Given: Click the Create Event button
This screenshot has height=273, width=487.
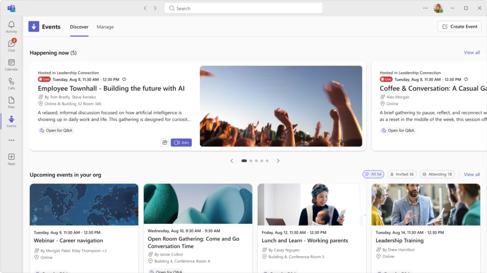Looking at the screenshot, I should tap(459, 27).
